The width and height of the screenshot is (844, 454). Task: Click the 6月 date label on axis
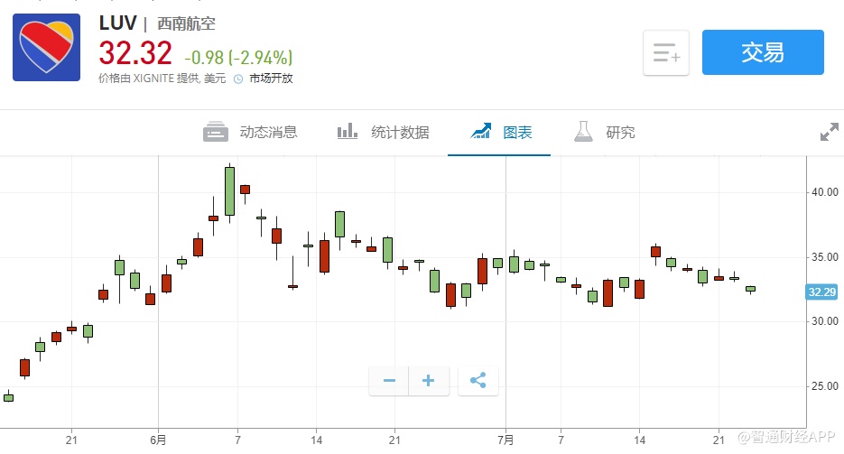[x=158, y=440]
